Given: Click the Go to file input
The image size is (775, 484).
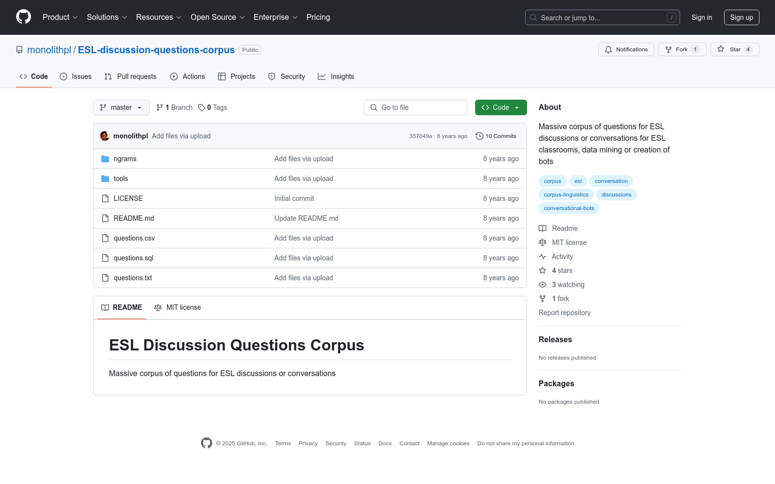Looking at the screenshot, I should [x=416, y=107].
